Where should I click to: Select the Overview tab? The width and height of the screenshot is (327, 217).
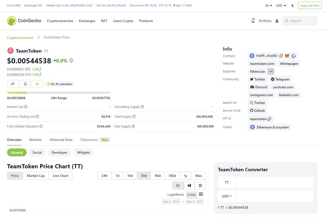[x=14, y=140]
